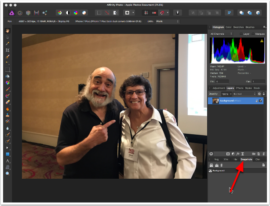Select the Zoom tool at toolbar bottom
The height and width of the screenshot is (206, 270).
coord(7,173)
